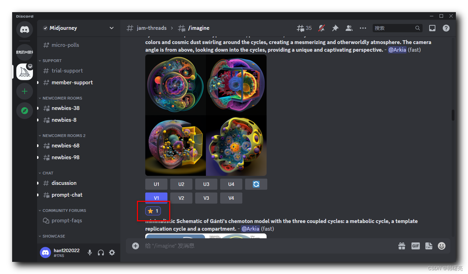
Task: Upscale image with U2 button
Action: (x=181, y=184)
